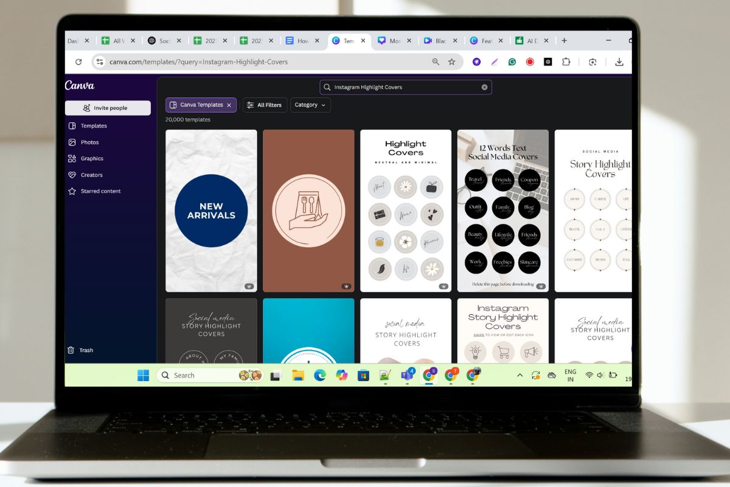Reload the Canva page
This screenshot has height=487, width=730.
pyautogui.click(x=78, y=61)
